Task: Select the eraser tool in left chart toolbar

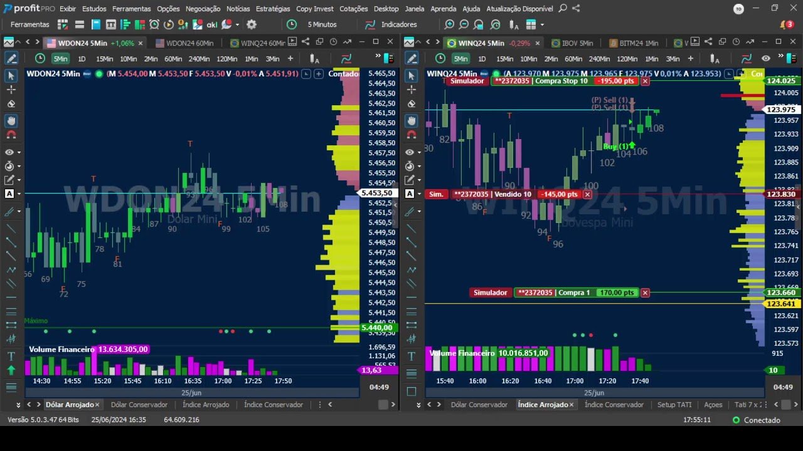Action: pos(11,104)
